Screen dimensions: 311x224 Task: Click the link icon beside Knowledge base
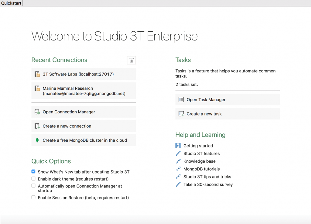tap(178, 161)
